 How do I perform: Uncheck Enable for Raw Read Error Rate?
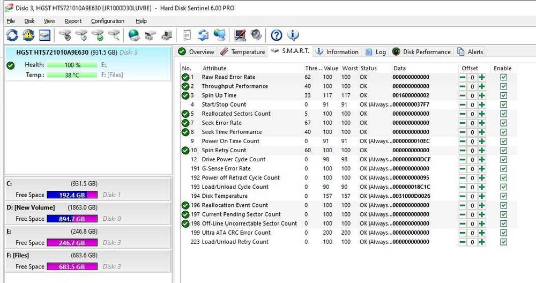tap(503, 77)
